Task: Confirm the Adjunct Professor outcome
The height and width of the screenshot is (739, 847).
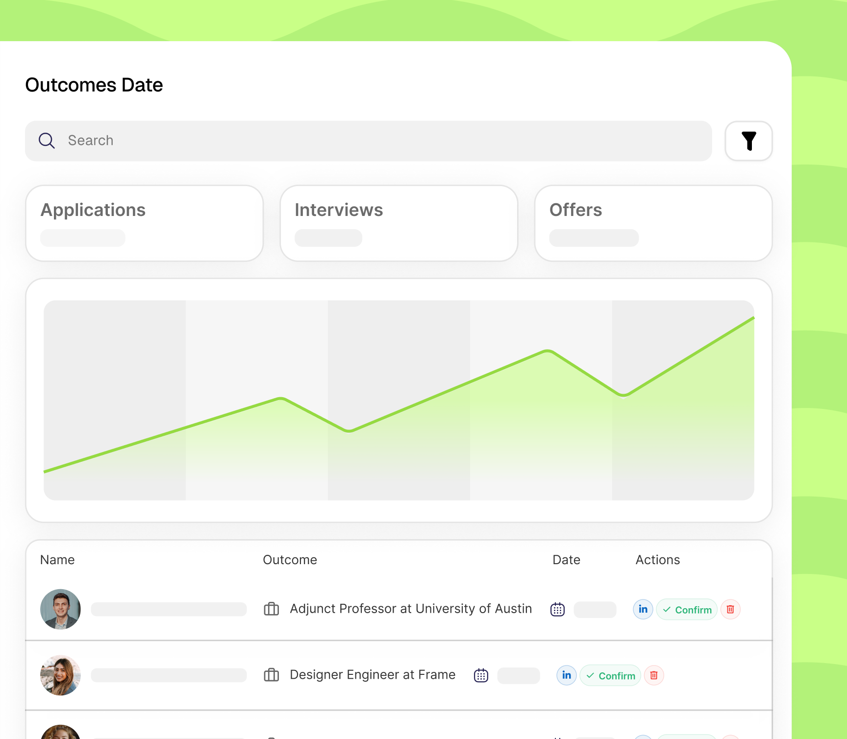Action: pos(687,609)
